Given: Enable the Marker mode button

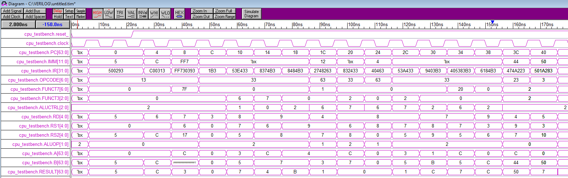Looking at the screenshot, I should [81, 17].
